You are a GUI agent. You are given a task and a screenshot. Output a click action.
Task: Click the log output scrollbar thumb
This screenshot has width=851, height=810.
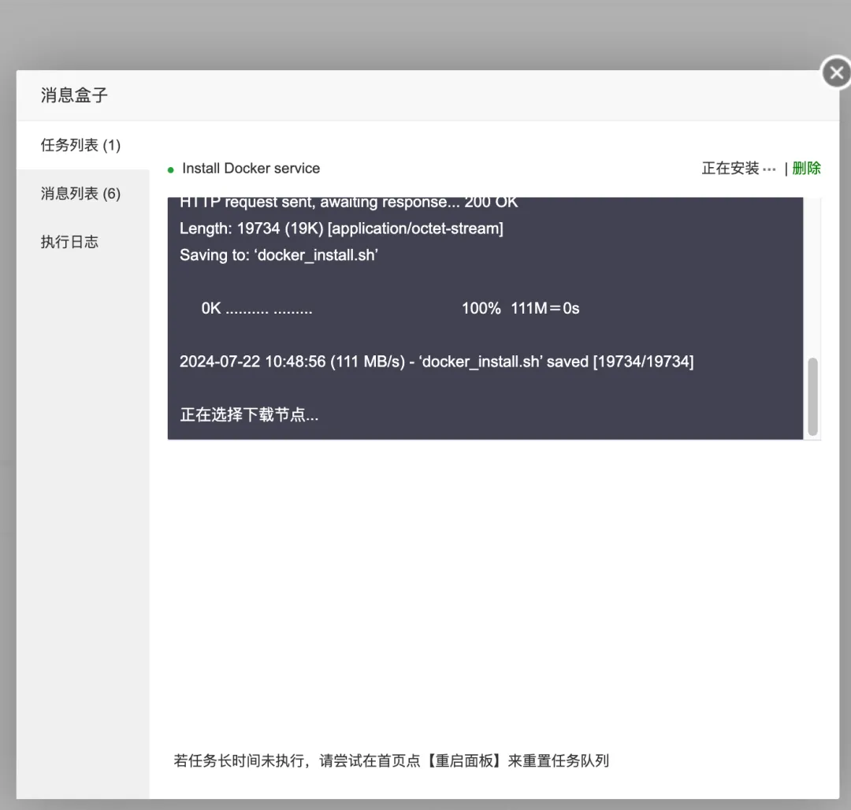[x=812, y=396]
